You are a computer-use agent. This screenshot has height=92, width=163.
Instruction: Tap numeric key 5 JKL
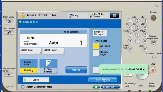pyautogui.click(x=138, y=27)
